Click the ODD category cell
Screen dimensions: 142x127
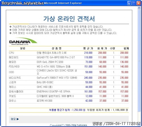coord(11,72)
